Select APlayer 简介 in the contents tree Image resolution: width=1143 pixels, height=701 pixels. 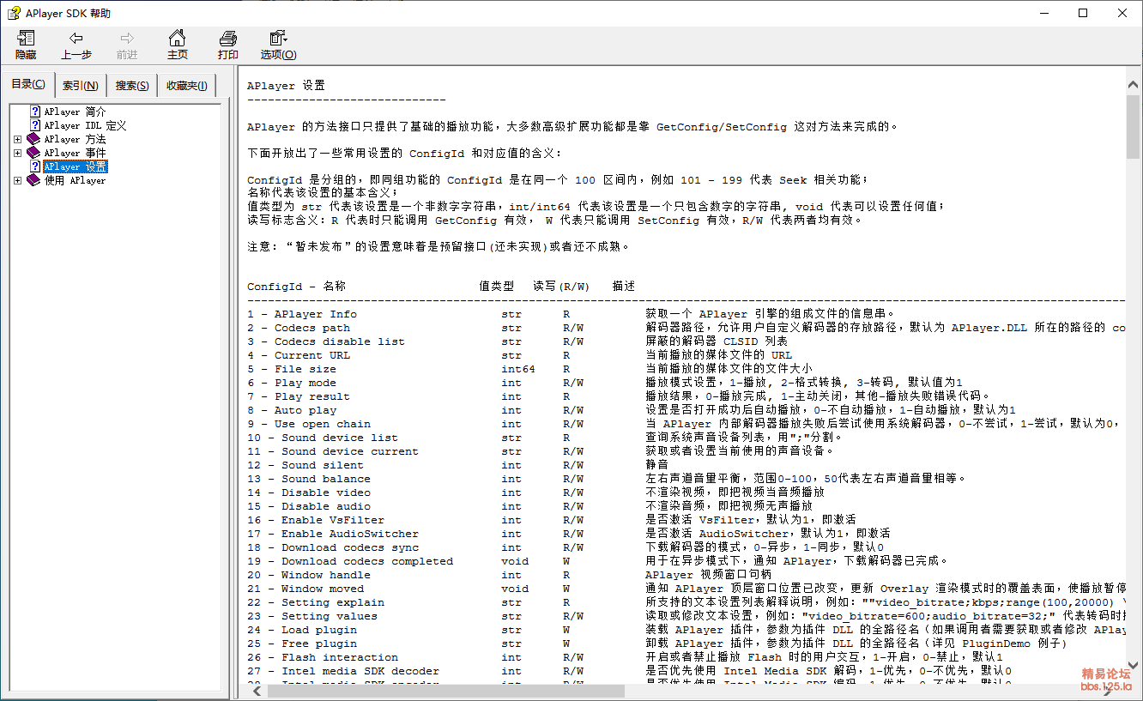[x=76, y=112]
